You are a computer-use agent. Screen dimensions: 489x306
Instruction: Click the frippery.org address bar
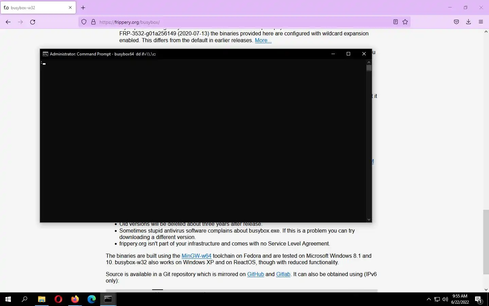click(244, 22)
